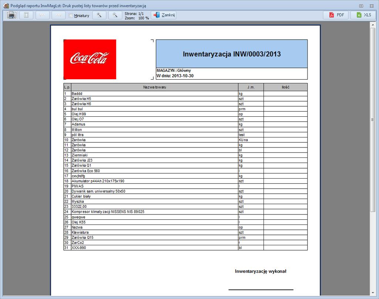Click the 'Żarówka J23' item name
379x299 pixels.
[x=82, y=160]
